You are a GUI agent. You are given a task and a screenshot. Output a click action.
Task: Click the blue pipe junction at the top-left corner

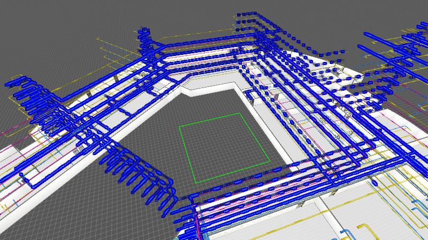[x=146, y=36]
